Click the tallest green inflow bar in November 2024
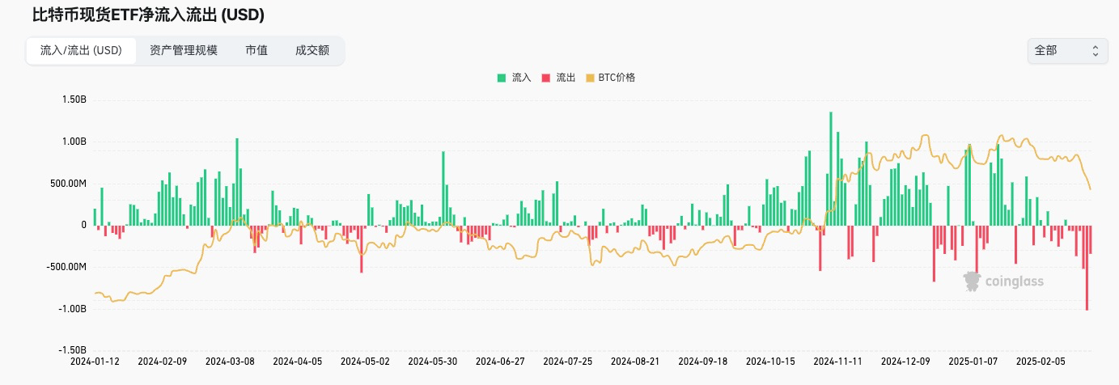1119x385 pixels. pyautogui.click(x=830, y=168)
